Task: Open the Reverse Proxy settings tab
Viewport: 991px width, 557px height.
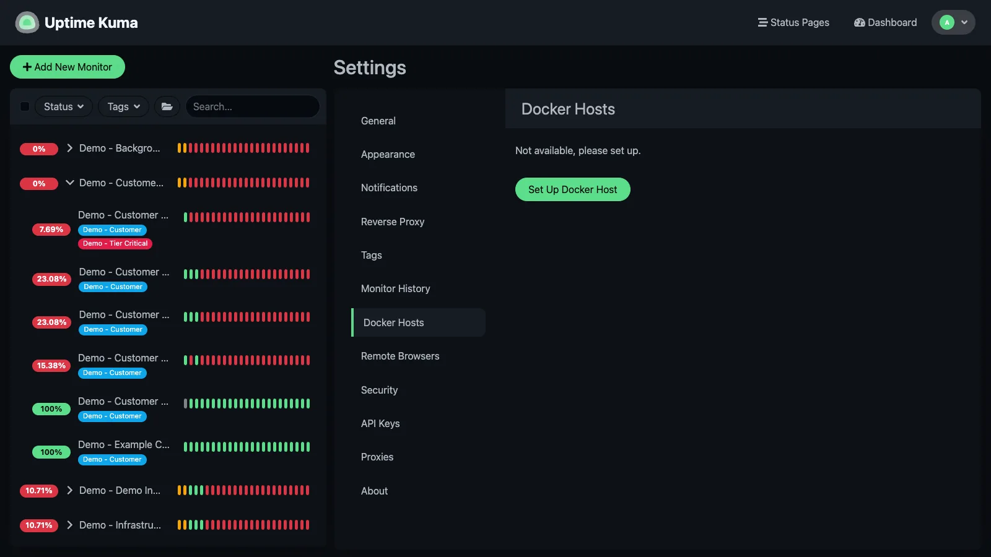Action: point(418,222)
